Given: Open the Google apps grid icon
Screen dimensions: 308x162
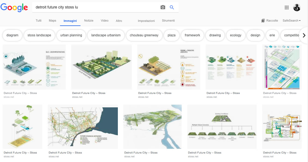Looking at the screenshot, I should [287, 8].
